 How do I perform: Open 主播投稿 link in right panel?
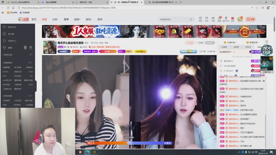tap(230, 42)
